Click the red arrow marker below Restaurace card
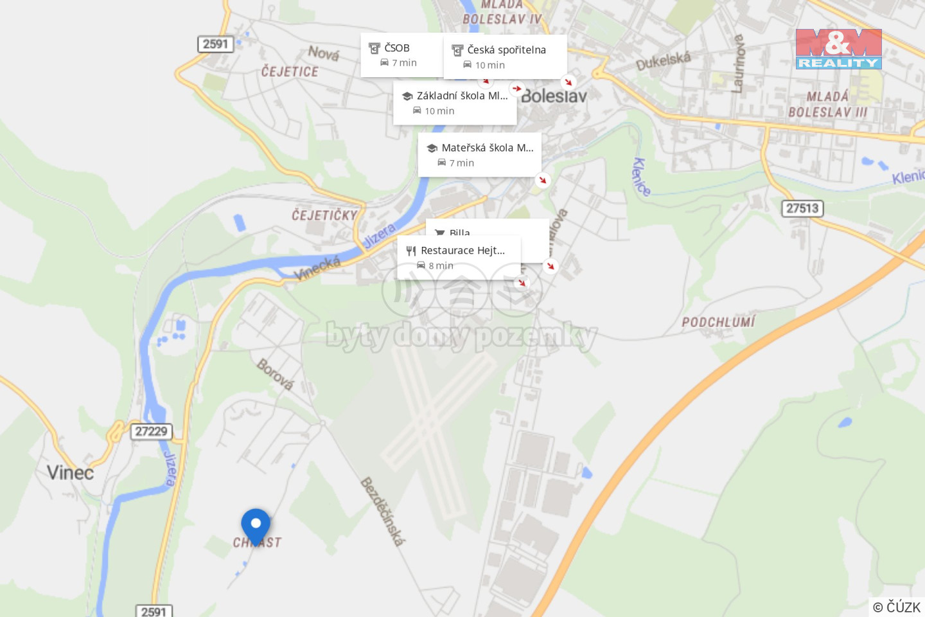 [522, 282]
